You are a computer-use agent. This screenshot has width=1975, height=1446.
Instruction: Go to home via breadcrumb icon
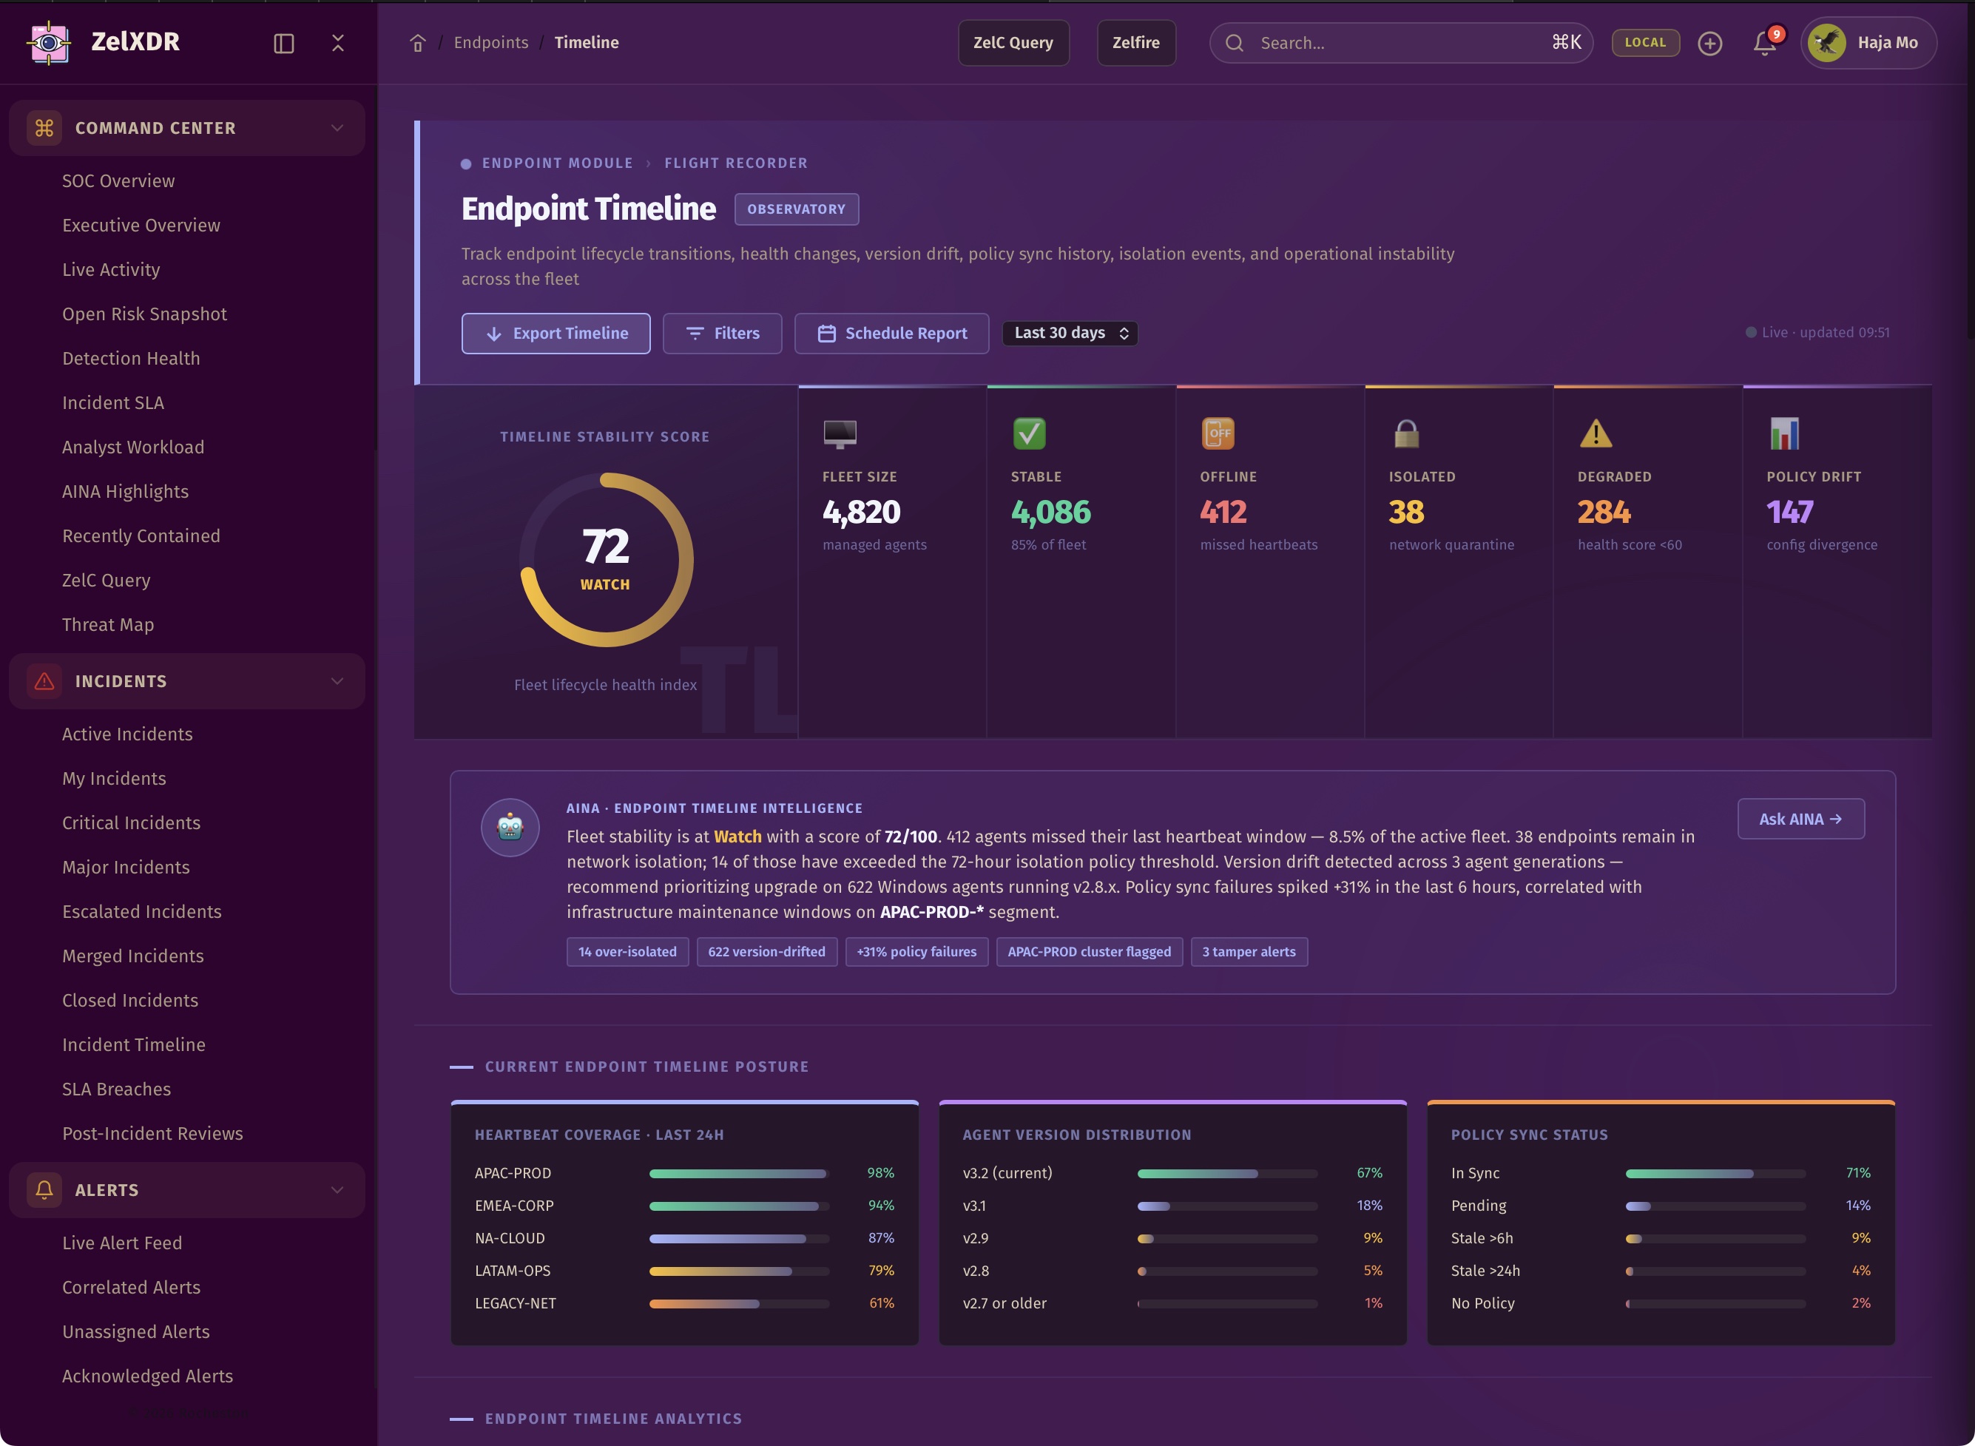(418, 43)
